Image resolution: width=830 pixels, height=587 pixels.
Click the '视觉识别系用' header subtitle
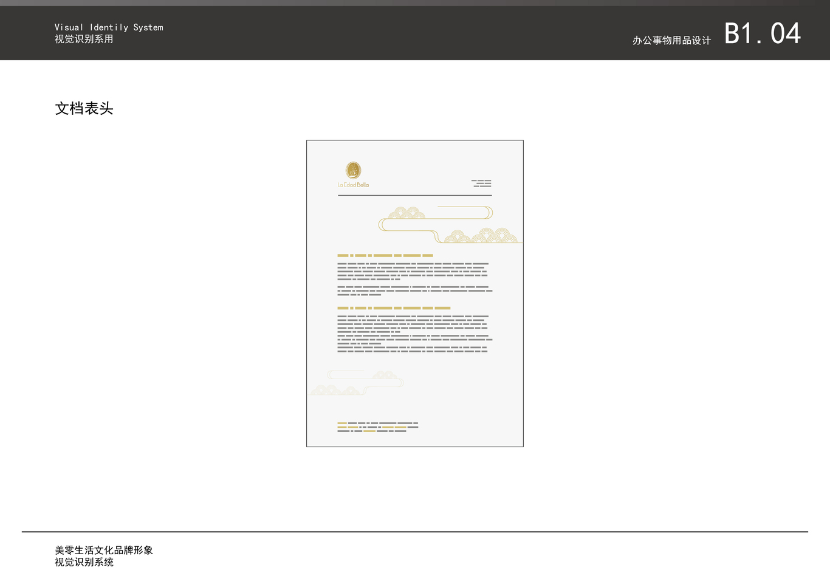point(84,39)
